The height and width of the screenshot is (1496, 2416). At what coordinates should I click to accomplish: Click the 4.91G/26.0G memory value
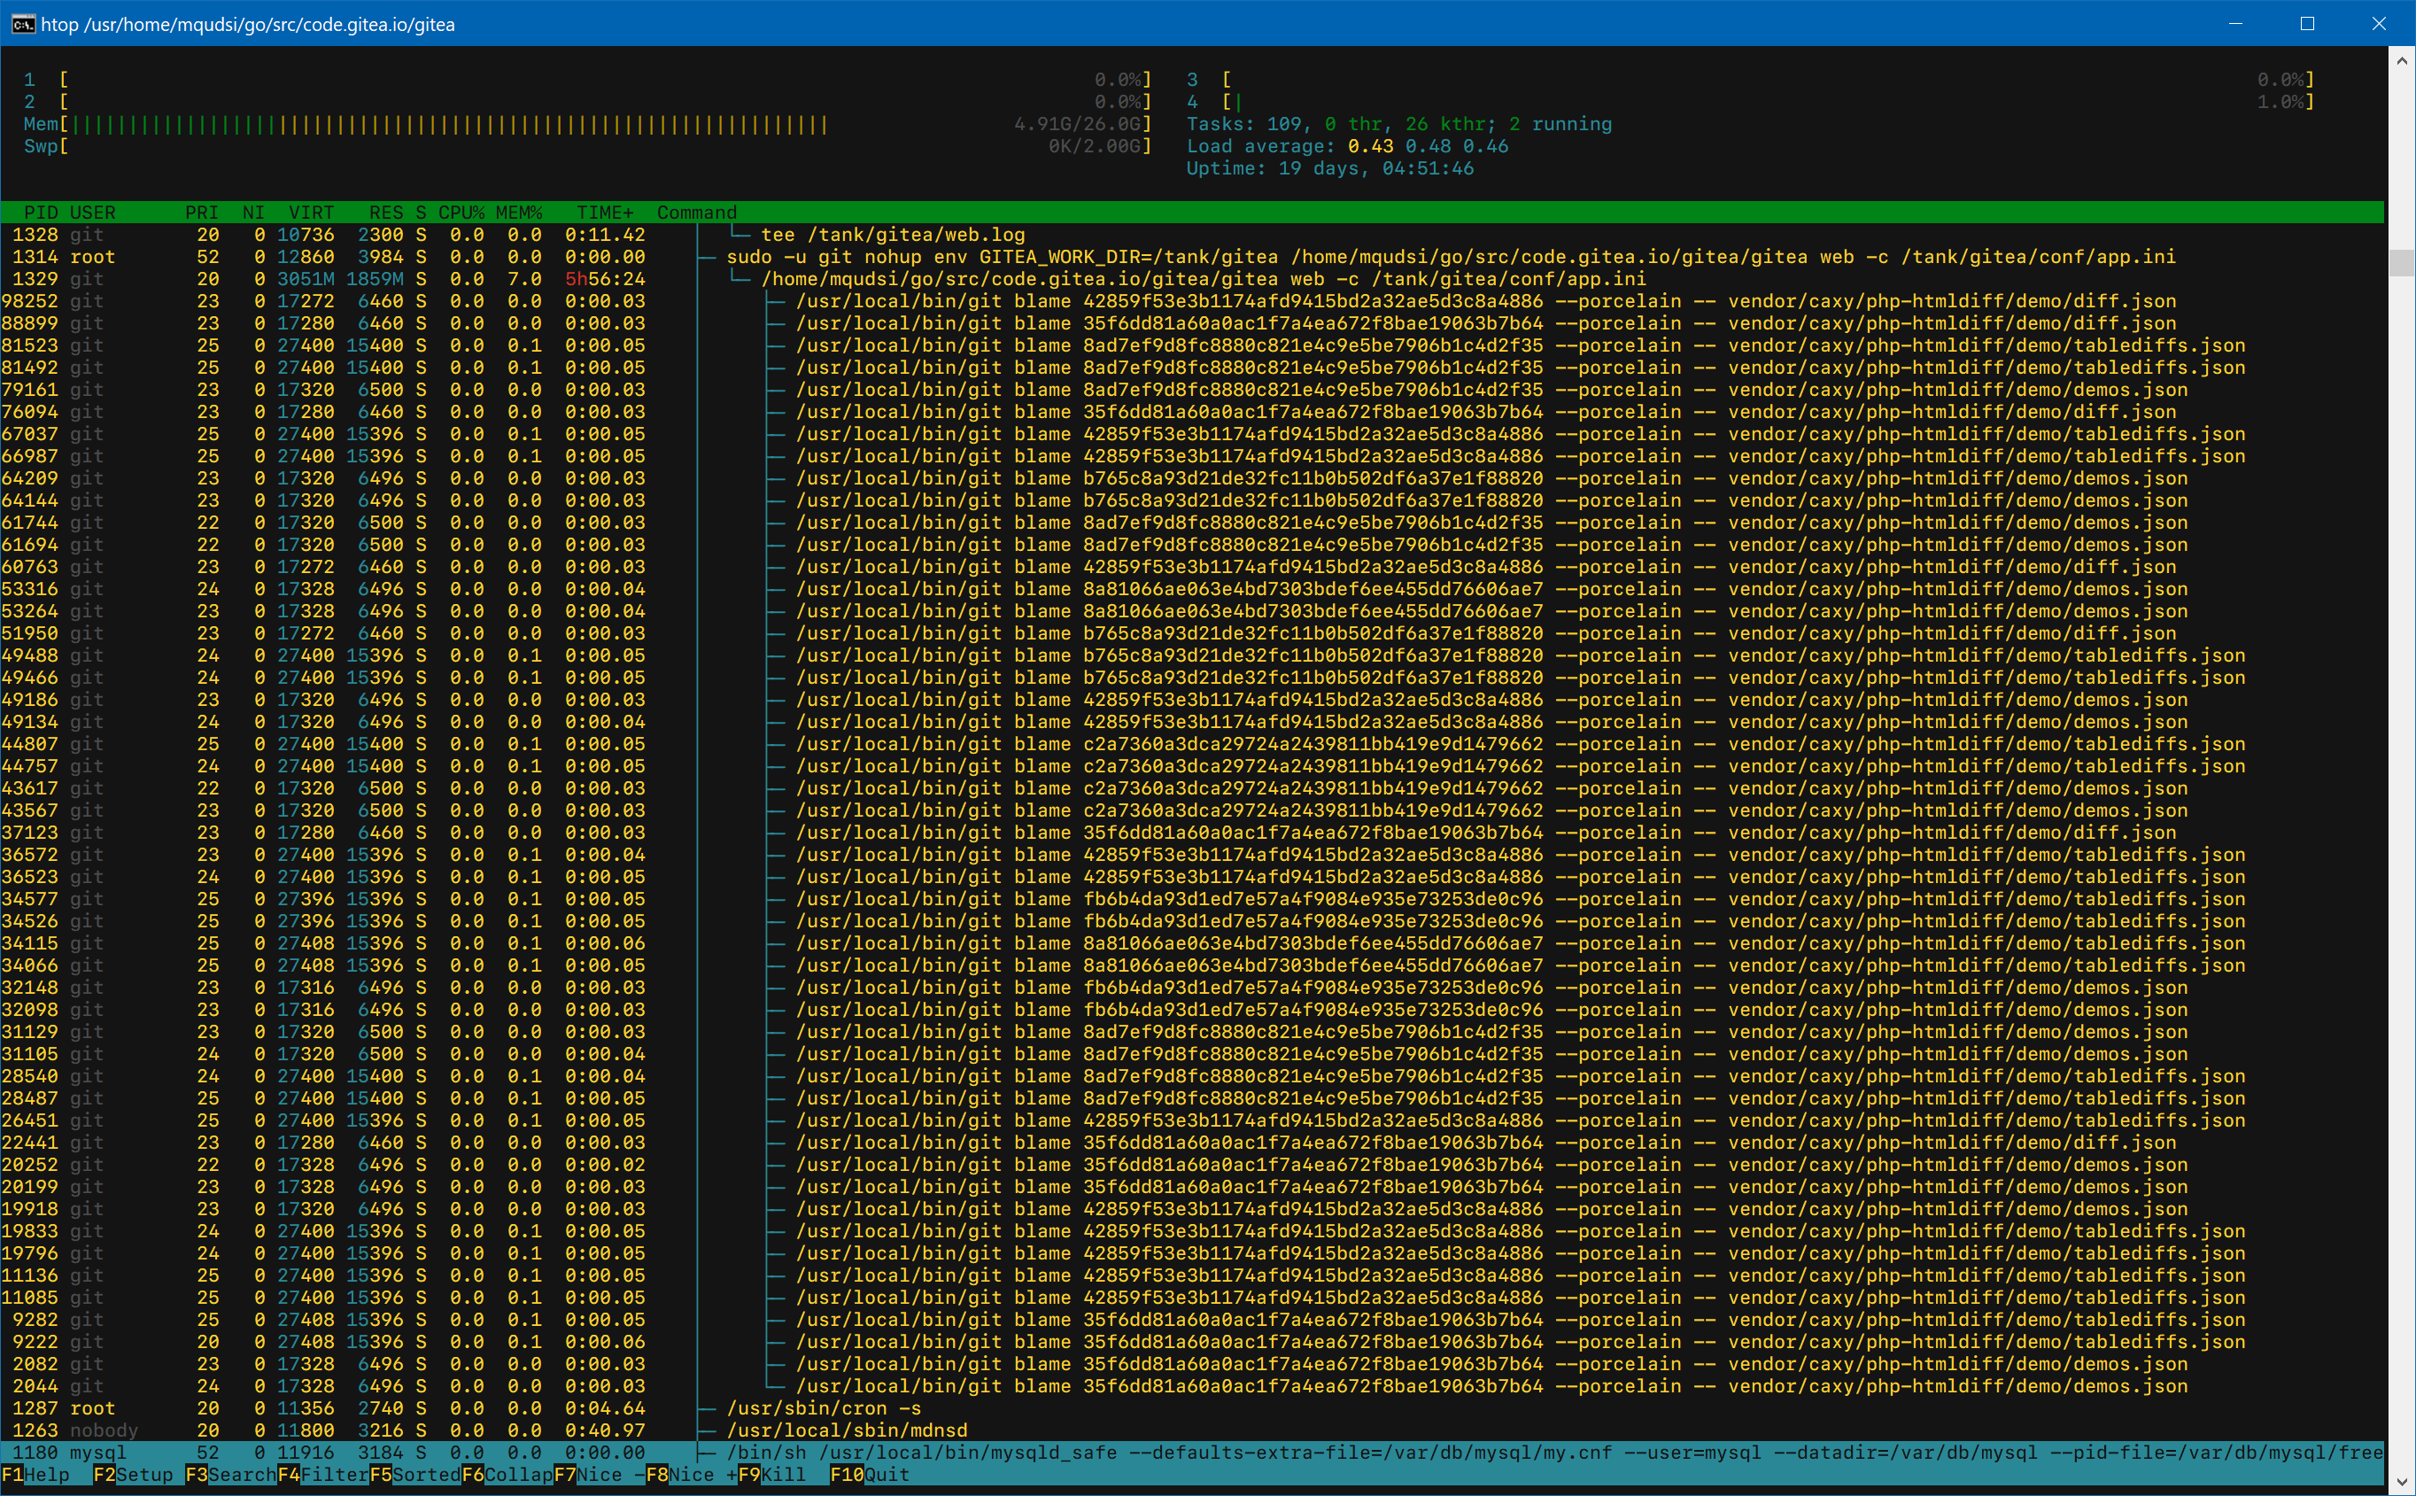(x=1078, y=125)
